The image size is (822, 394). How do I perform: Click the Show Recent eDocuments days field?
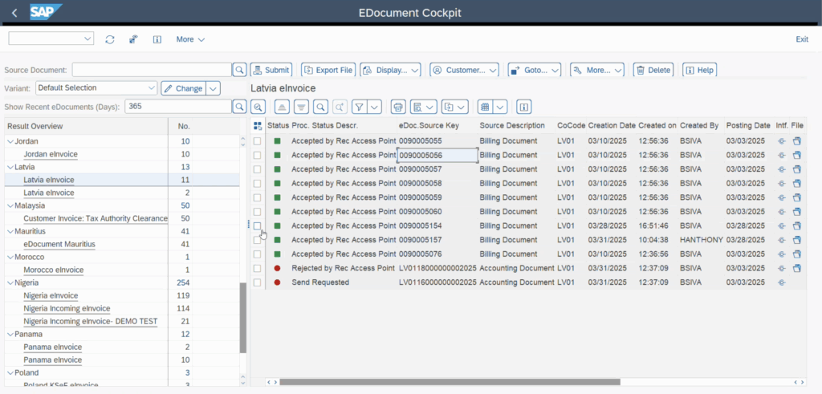(178, 107)
